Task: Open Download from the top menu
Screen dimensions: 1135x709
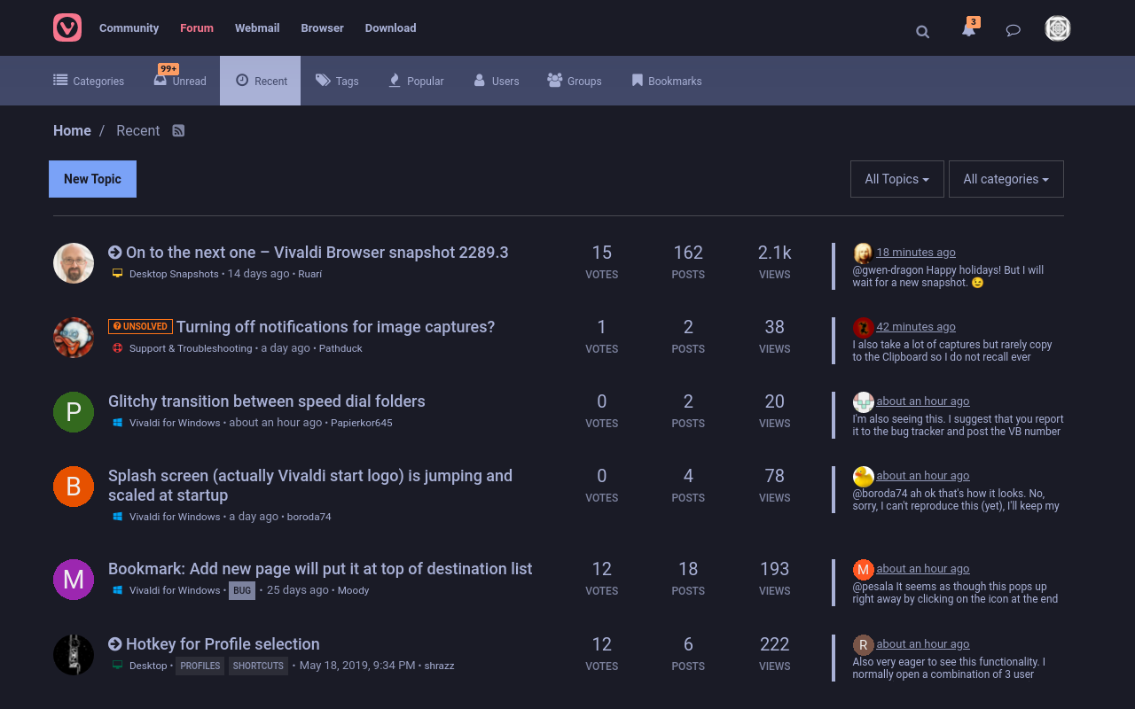Action: pos(390,27)
